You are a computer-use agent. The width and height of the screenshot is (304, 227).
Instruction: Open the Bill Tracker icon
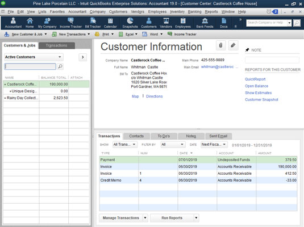pos(93,23)
